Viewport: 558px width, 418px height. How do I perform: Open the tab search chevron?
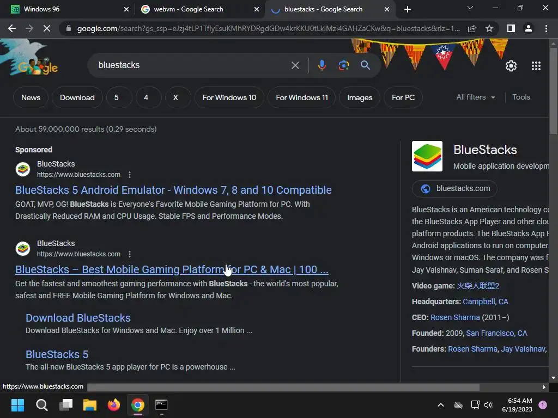point(470,8)
